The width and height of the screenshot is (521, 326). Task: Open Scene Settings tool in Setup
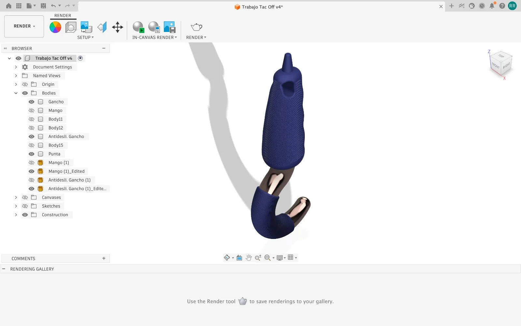71,27
